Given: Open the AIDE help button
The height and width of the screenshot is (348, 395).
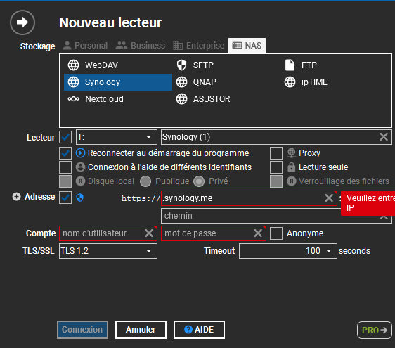Looking at the screenshot, I should (199, 330).
